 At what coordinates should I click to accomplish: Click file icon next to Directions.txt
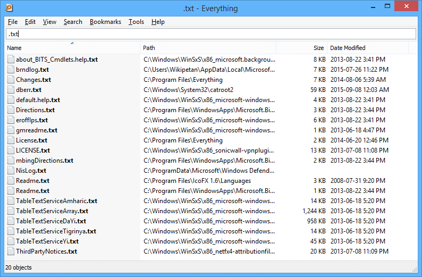point(11,110)
